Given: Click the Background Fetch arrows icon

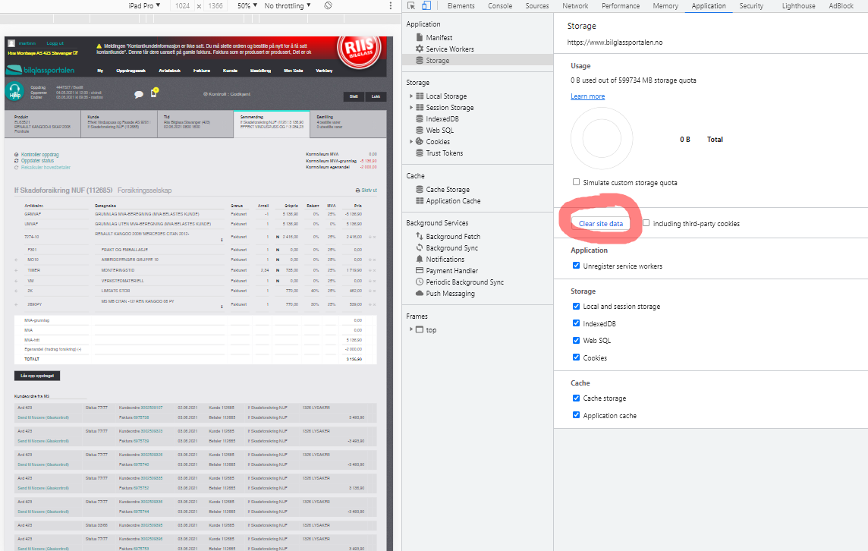Looking at the screenshot, I should click(420, 236).
